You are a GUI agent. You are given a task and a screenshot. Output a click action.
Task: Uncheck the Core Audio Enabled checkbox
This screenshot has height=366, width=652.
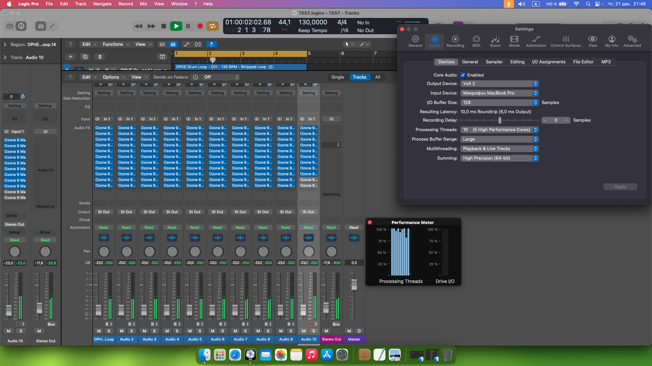[463, 75]
